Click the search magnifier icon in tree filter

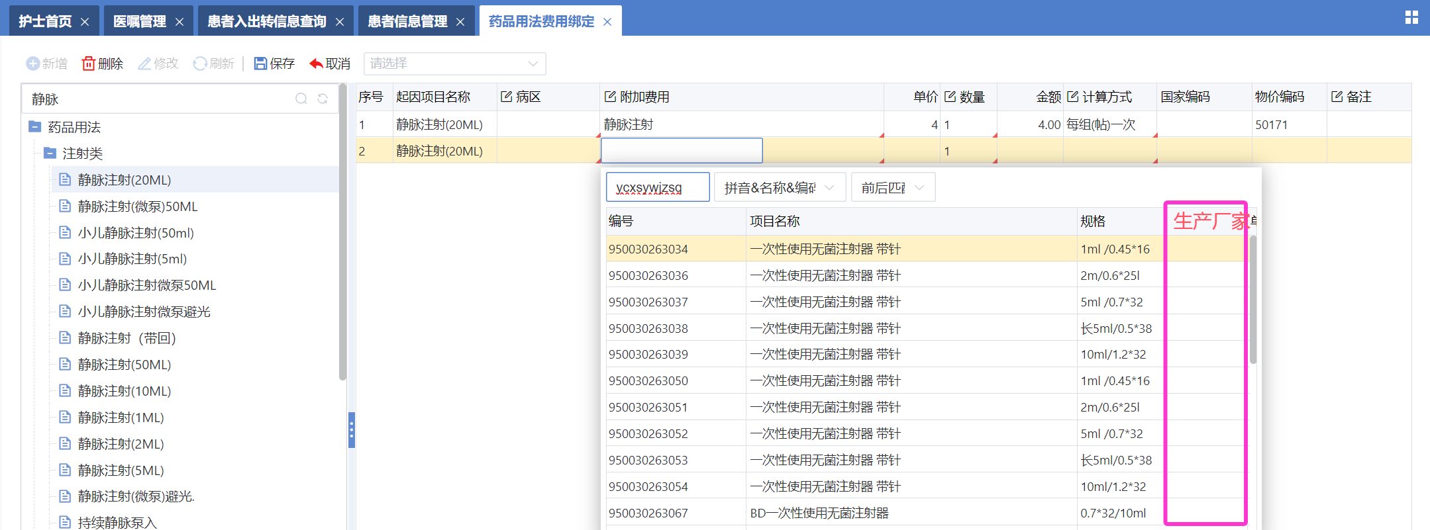[x=301, y=99]
